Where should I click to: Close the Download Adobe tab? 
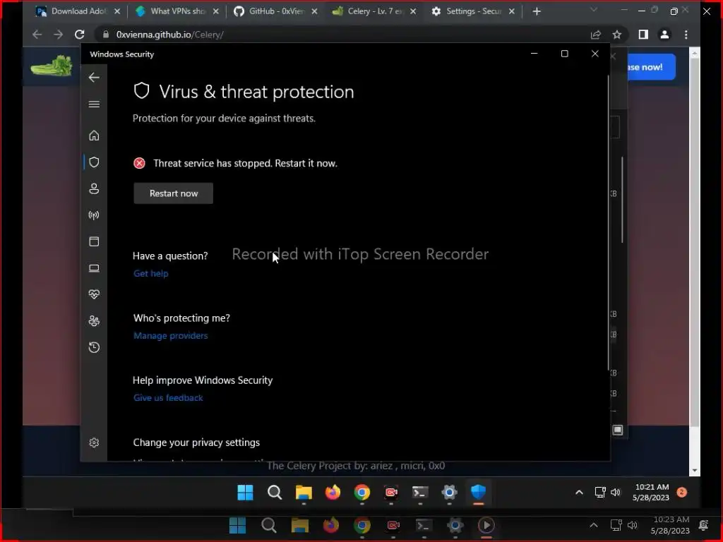(117, 11)
